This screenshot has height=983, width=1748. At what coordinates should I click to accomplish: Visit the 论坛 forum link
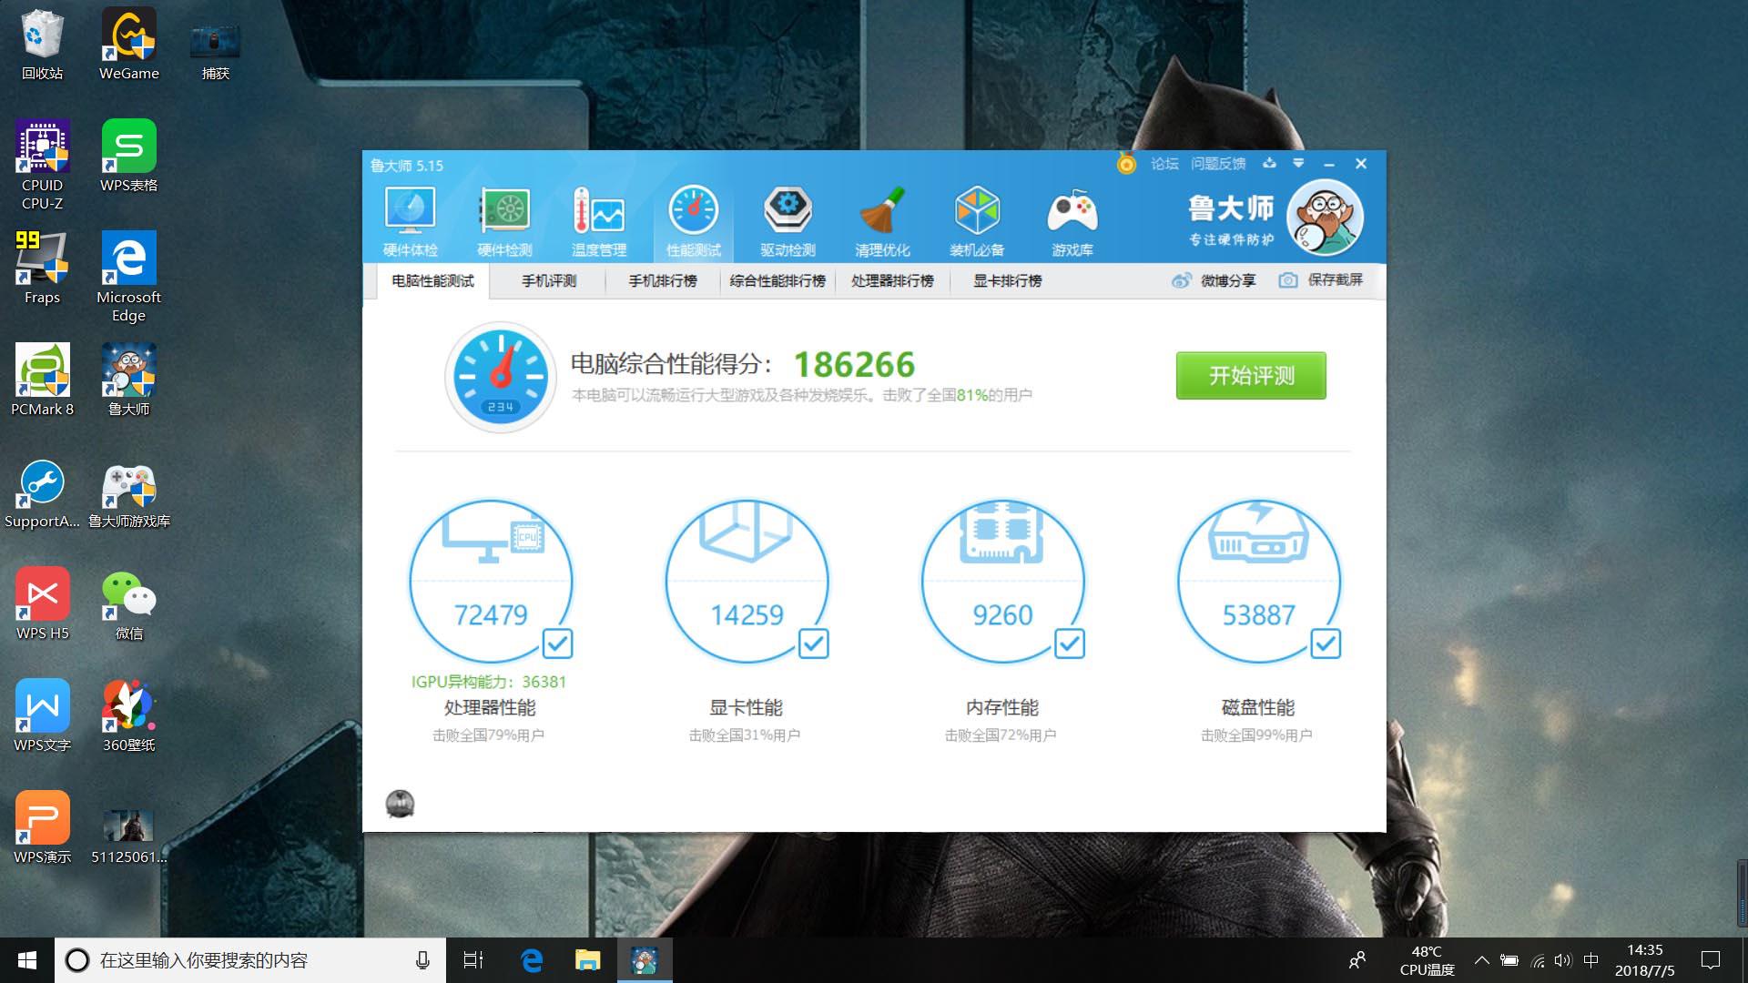pos(1167,164)
